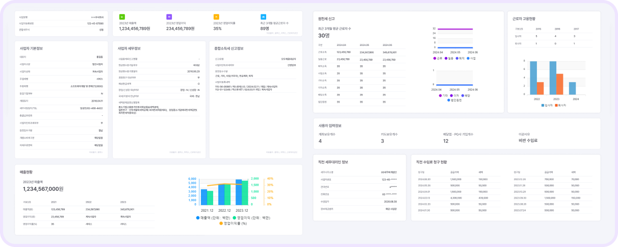618x247 pixels.
Task: Toggle the 영업이익률 (%) legend item
Action: pyautogui.click(x=222, y=223)
